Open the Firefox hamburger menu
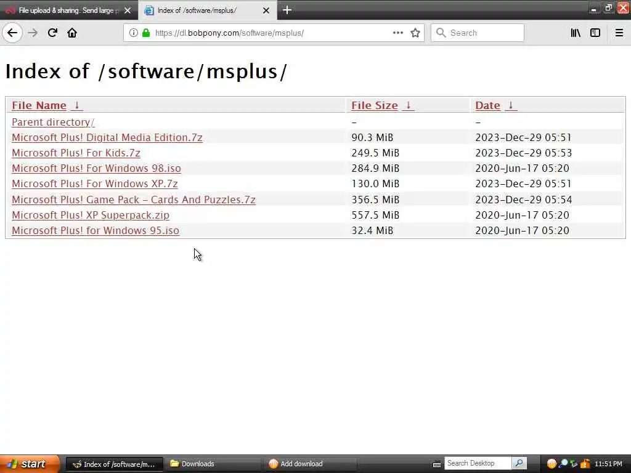Screen dimensions: 631x473 [619, 33]
